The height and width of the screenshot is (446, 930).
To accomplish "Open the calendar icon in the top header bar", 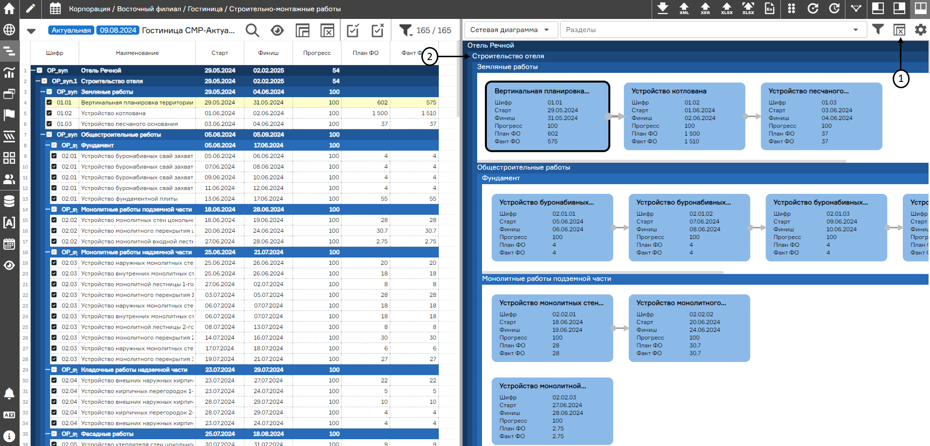I will [55, 8].
